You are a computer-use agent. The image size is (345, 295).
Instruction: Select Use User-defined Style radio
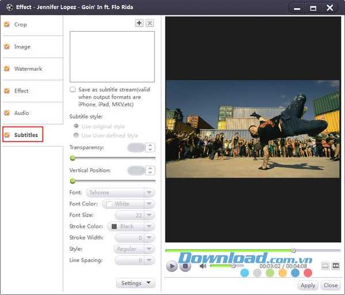click(x=76, y=135)
